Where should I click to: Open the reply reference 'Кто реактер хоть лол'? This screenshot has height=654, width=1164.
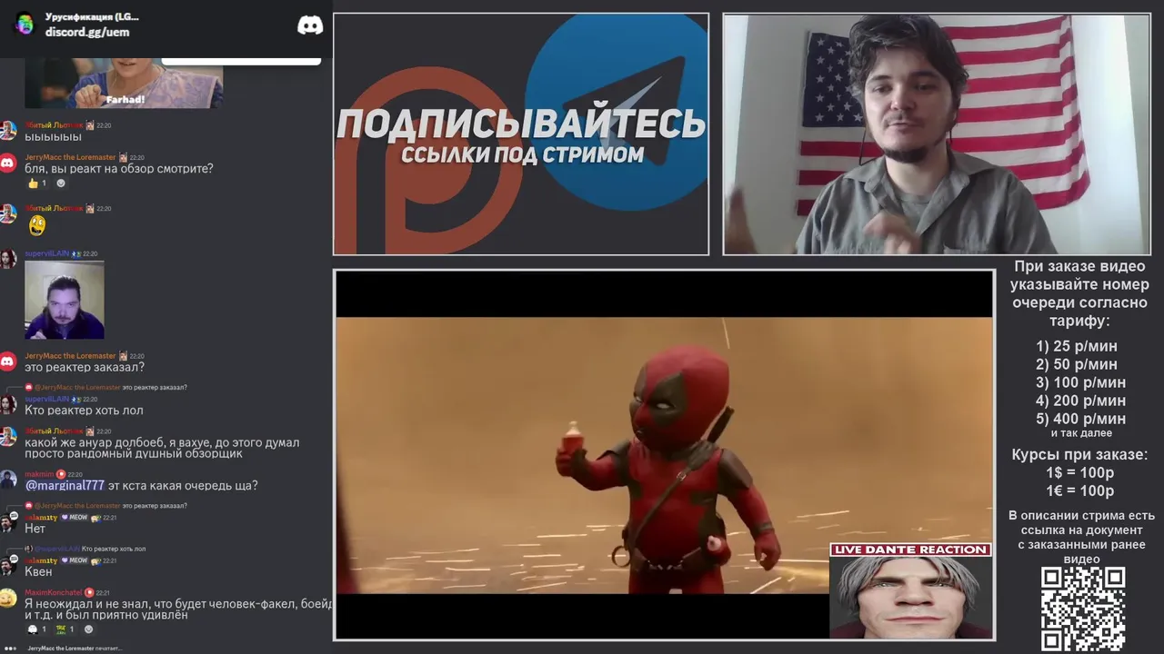point(85,549)
